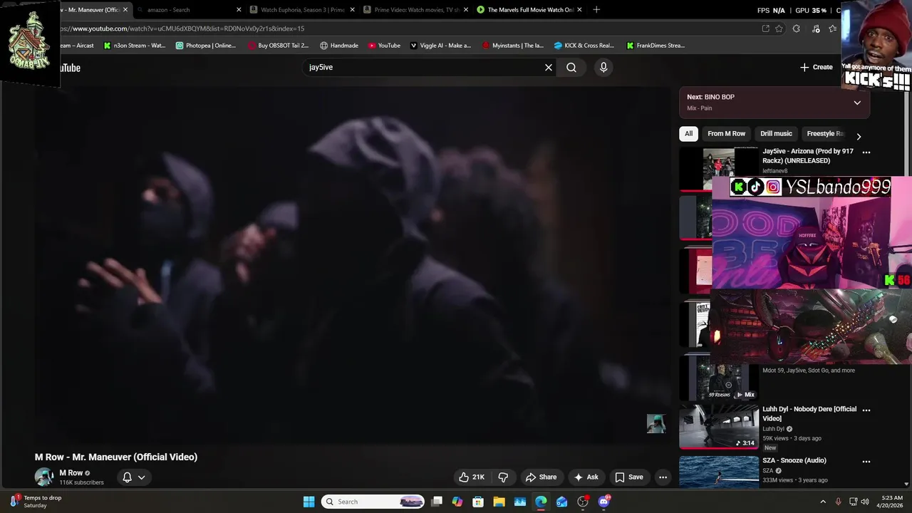The width and height of the screenshot is (912, 513).
Task: Start voice search with the microphone icon
Action: [x=603, y=67]
